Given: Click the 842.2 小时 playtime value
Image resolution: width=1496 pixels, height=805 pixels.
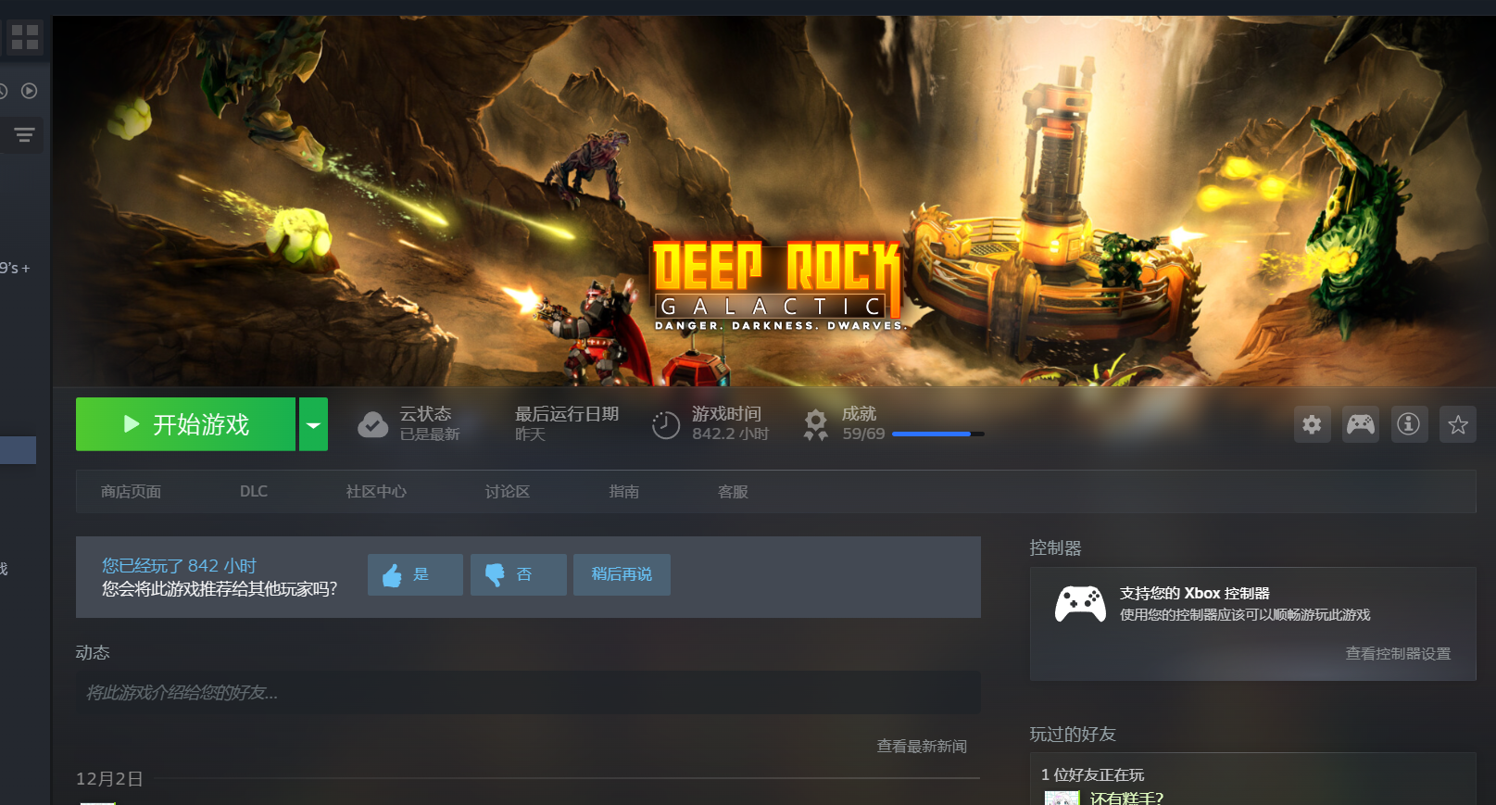Looking at the screenshot, I should click(730, 434).
